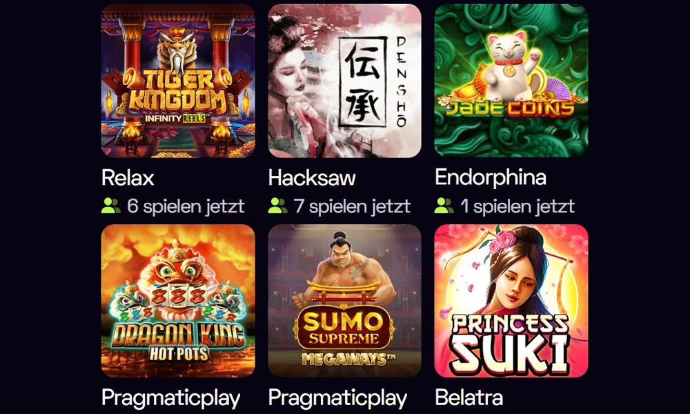
Task: Click the '6 spielen jetzt' text
Action: point(186,206)
